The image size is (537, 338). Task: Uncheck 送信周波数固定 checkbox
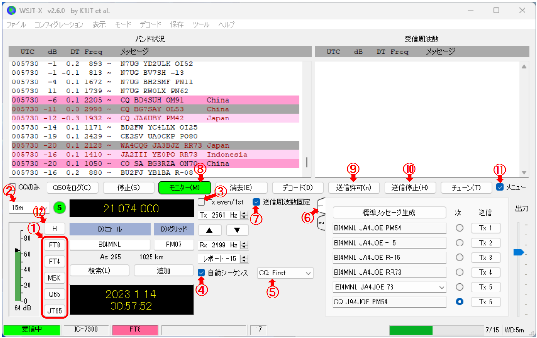[x=256, y=202]
